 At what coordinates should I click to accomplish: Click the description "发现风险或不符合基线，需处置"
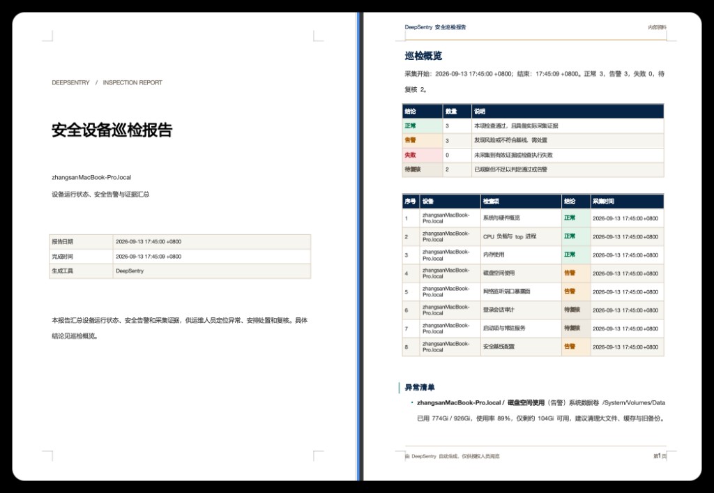(x=510, y=140)
